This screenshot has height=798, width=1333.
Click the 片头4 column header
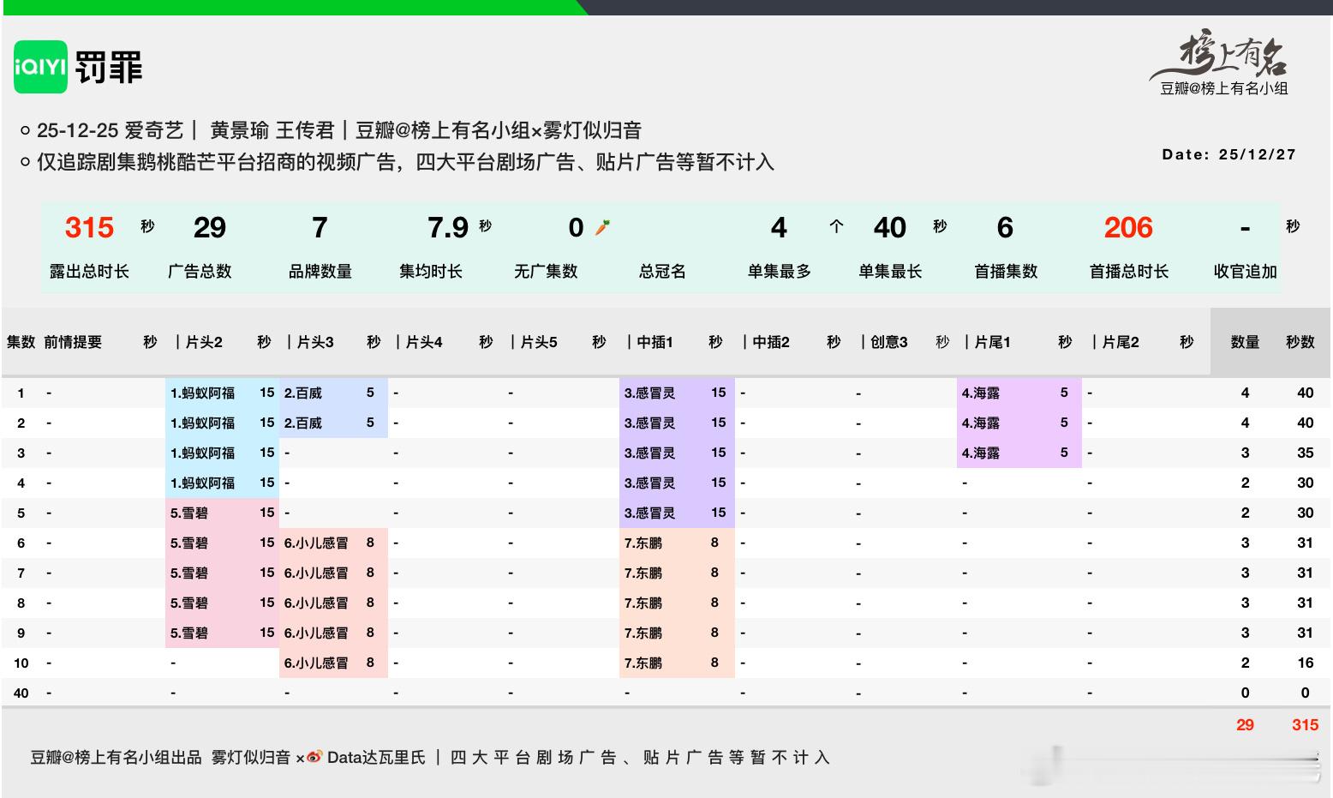(x=424, y=342)
